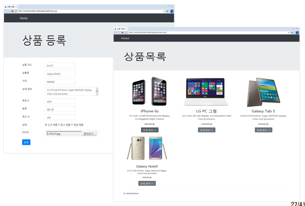
Task: Click the LG PC 그램 laptop image
Action: click(206, 92)
